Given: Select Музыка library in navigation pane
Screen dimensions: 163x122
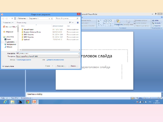Looking at the screenshot, I should [x=8, y=47].
